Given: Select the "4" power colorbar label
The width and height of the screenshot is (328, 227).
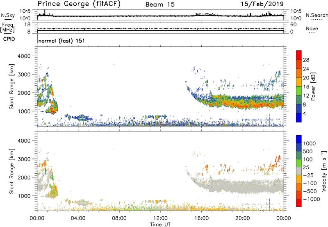Looking at the screenshot, I should pyautogui.click(x=304, y=113).
